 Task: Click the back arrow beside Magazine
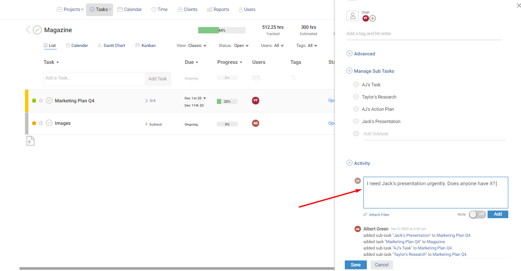pyautogui.click(x=28, y=30)
